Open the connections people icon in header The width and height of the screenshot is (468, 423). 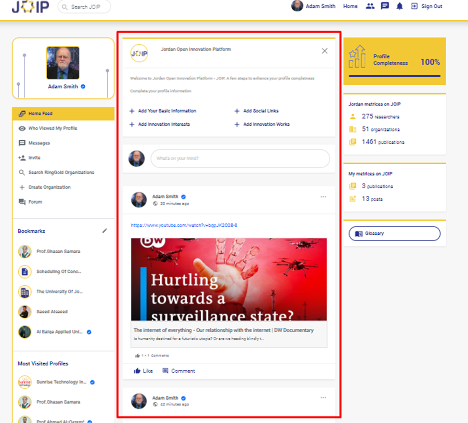click(370, 6)
